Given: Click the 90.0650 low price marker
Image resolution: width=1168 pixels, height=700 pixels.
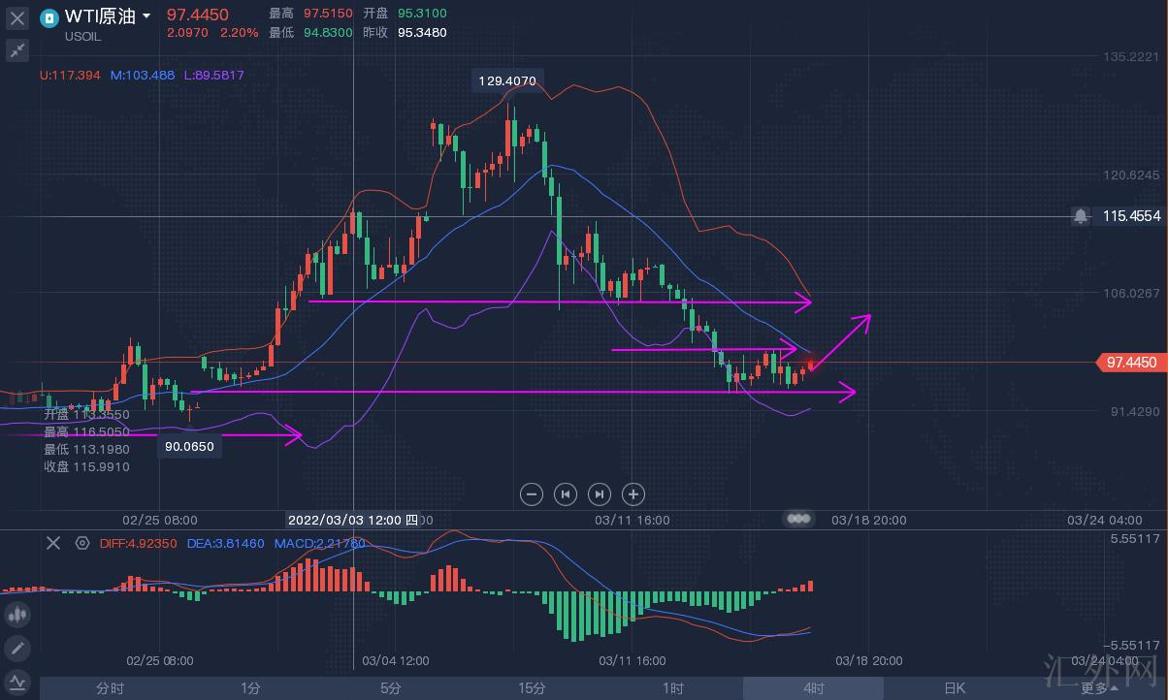Looking at the screenshot, I should [x=189, y=446].
